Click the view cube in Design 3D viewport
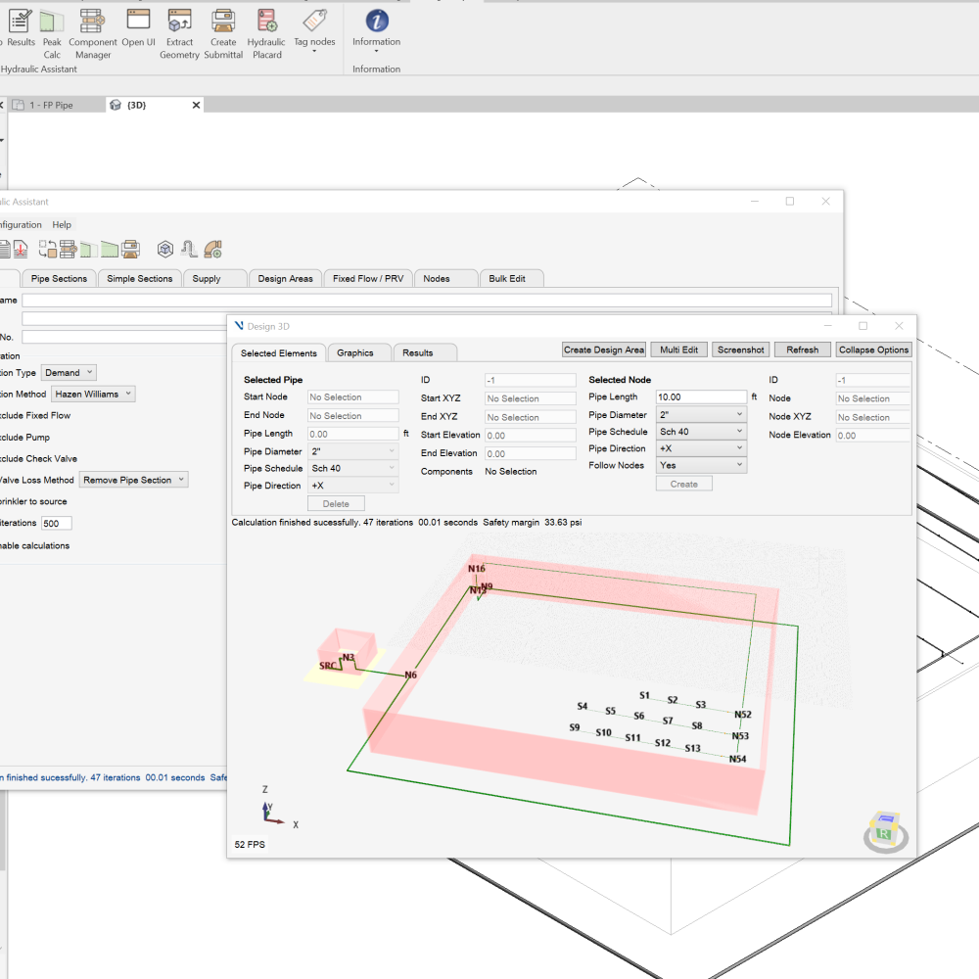Image resolution: width=979 pixels, height=979 pixels. (x=885, y=829)
